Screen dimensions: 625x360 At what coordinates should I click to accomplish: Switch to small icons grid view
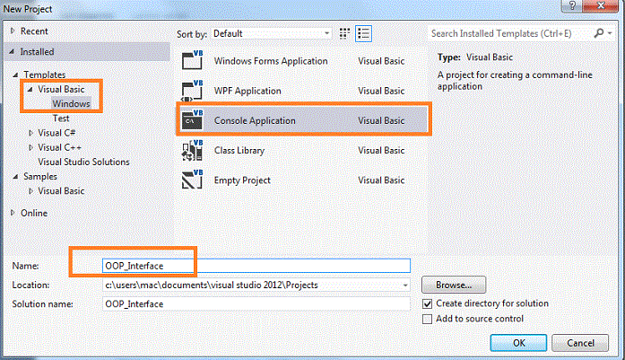pos(345,33)
